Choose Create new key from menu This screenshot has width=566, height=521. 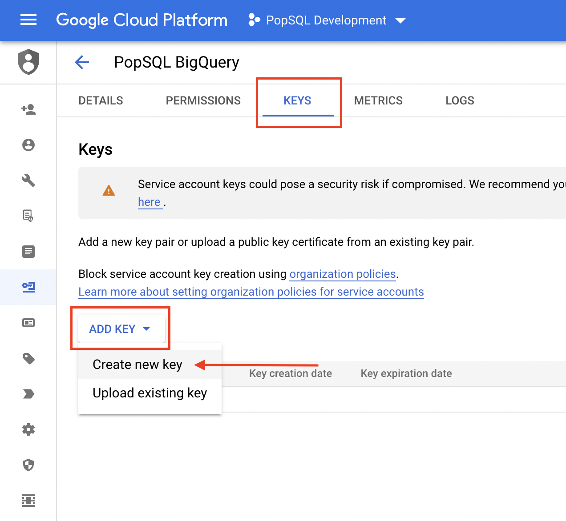(137, 365)
